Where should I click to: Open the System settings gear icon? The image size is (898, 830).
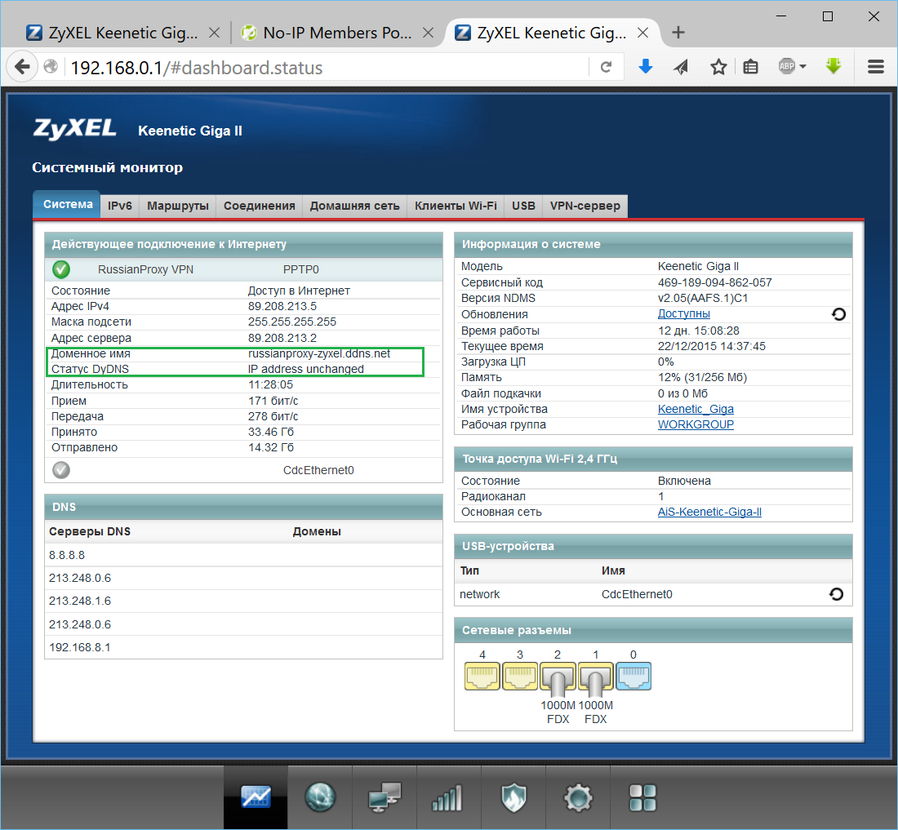pyautogui.click(x=579, y=797)
